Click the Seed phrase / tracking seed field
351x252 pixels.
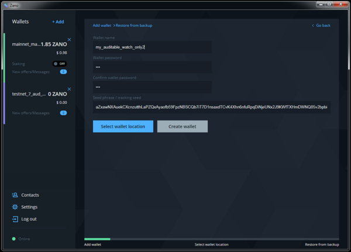[211, 107]
